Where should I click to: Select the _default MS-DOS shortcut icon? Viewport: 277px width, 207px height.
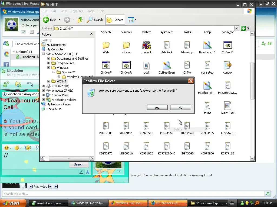tap(146, 45)
